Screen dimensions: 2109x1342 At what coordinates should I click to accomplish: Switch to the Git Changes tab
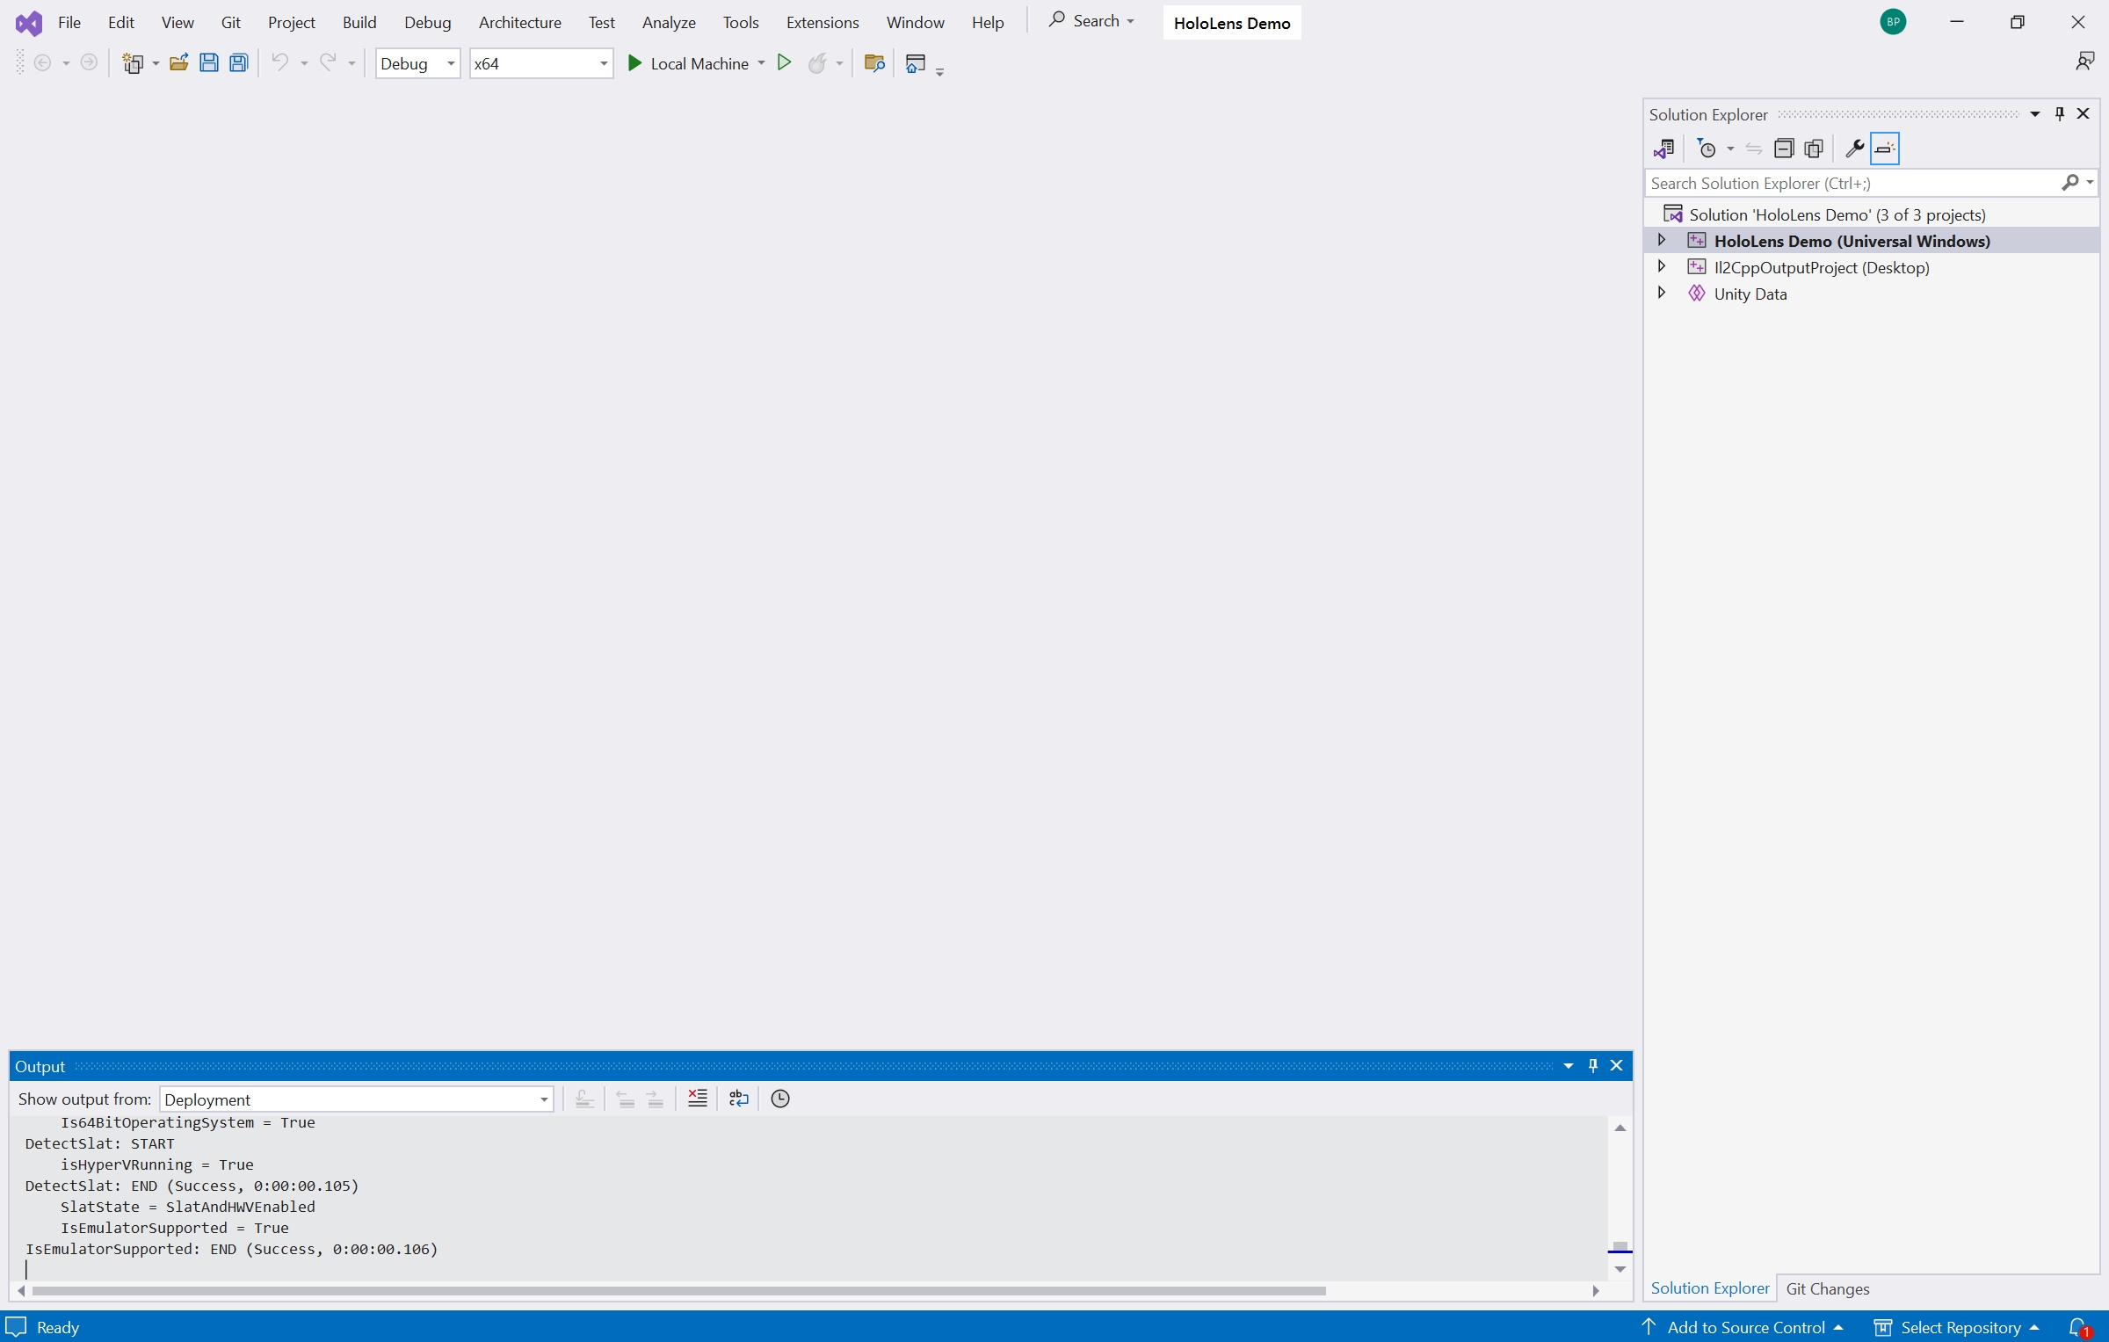click(1827, 1288)
